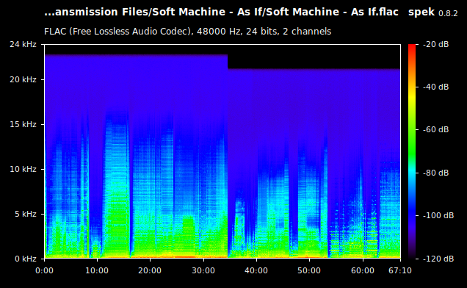Screen dimensions: 467x288
Task: Click the '67:10' end time label
Action: pyautogui.click(x=400, y=270)
